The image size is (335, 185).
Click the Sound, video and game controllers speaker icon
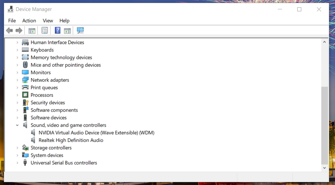(25, 125)
